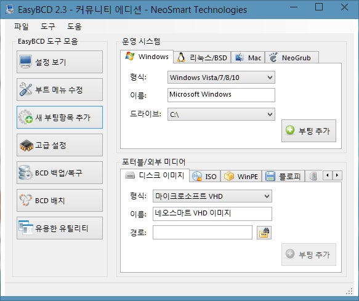Select the 디스크 이미지 tab
Viewport: 359px width, 301px height.
pos(155,175)
